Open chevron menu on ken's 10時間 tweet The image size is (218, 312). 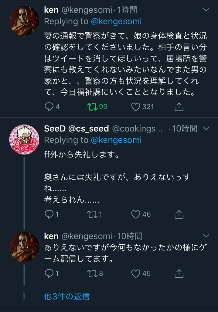click(206, 236)
